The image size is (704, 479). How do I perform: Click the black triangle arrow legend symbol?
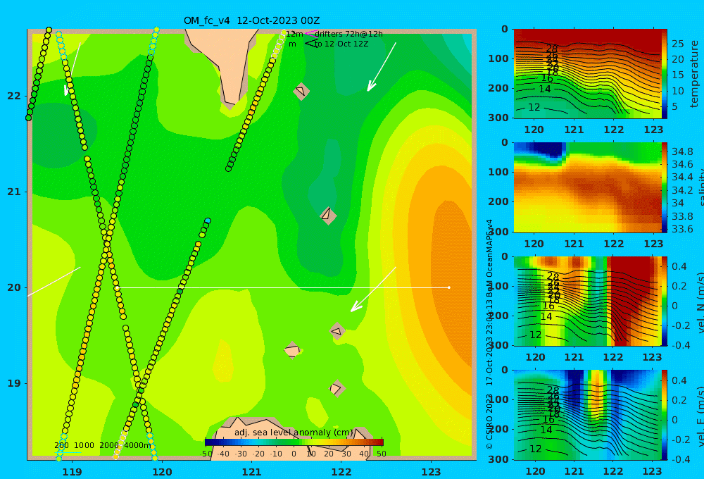[311, 43]
